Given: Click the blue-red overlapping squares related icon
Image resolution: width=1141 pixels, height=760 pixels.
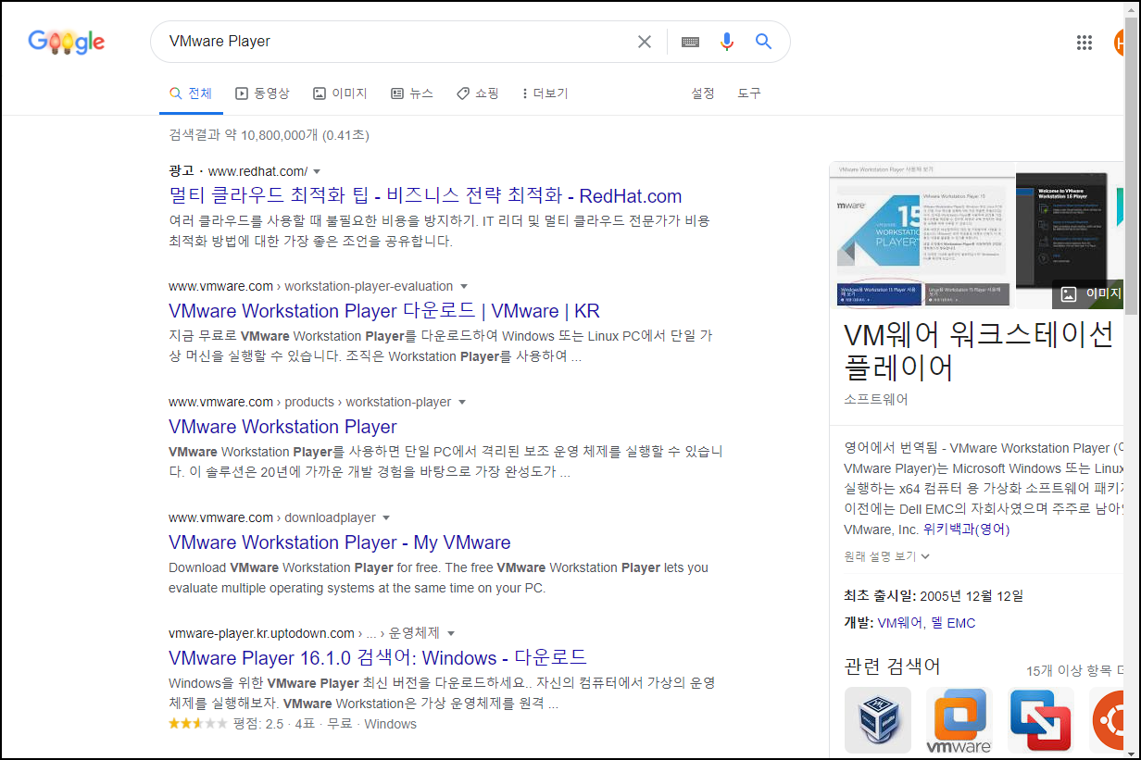Looking at the screenshot, I should (1041, 719).
